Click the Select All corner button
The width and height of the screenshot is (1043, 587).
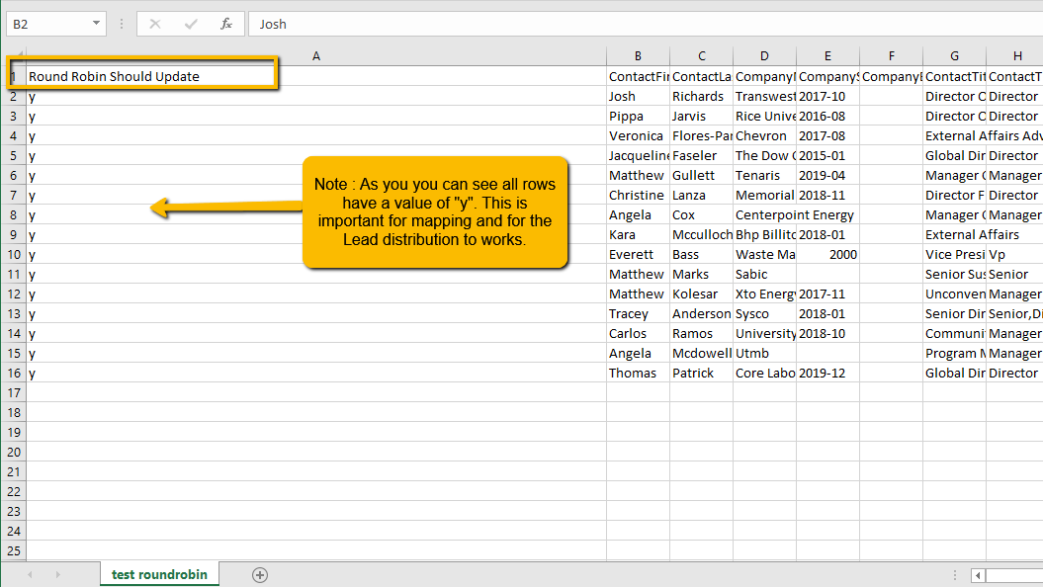(x=13, y=56)
